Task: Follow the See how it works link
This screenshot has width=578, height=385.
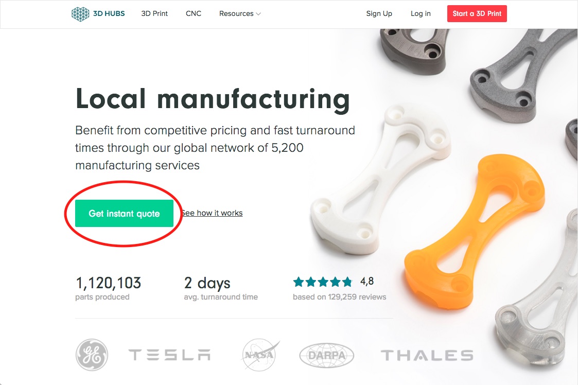Action: 212,213
